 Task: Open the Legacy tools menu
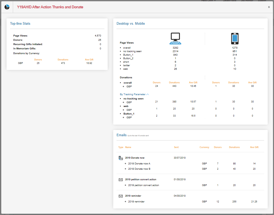229,1
